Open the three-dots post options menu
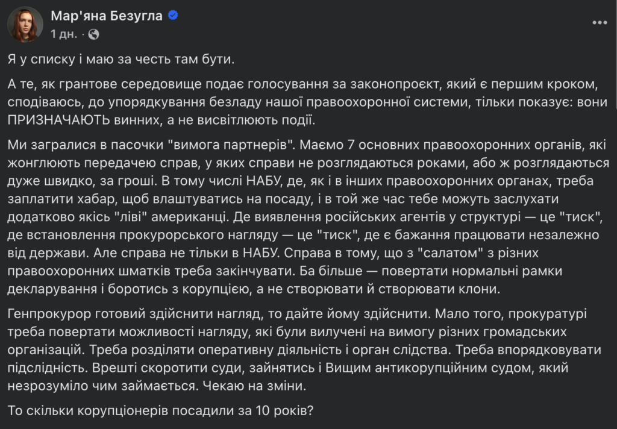 tap(600, 23)
